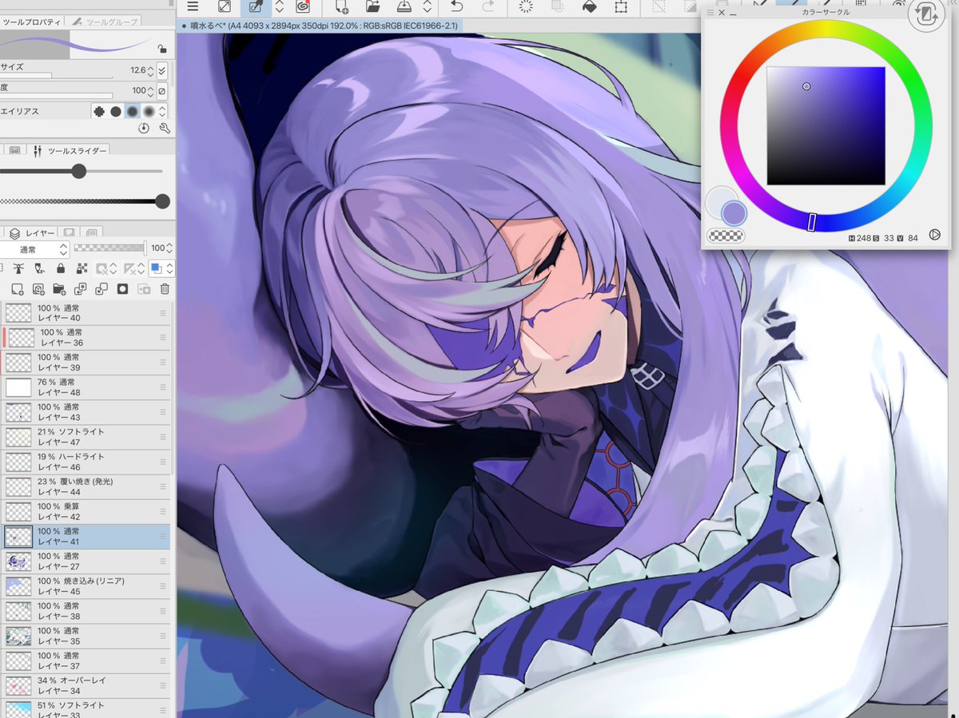Open a file with the folder icon
This screenshot has width=959, height=718.
click(372, 7)
